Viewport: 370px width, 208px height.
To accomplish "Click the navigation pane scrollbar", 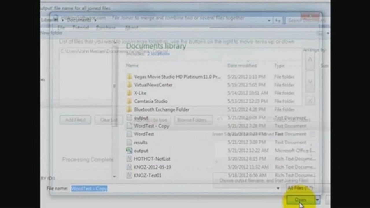I will [x=115, y=86].
